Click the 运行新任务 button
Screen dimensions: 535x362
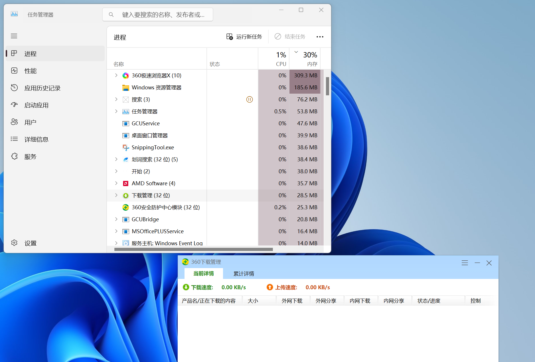[244, 37]
